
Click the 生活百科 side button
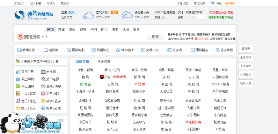[245, 57]
